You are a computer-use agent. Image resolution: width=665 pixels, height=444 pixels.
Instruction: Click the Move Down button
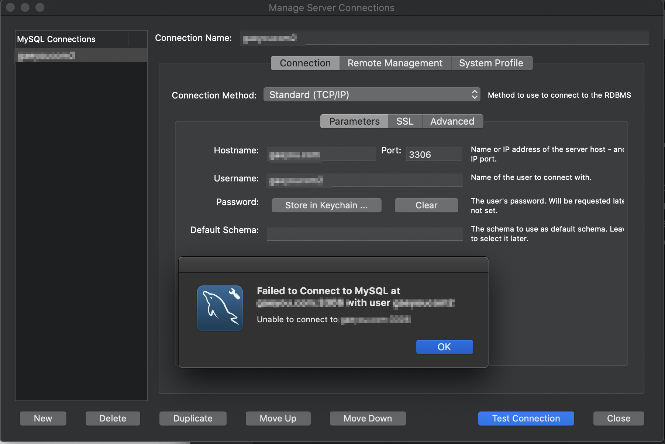[368, 419]
